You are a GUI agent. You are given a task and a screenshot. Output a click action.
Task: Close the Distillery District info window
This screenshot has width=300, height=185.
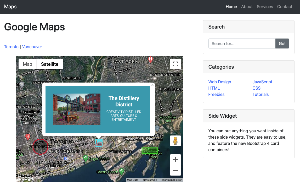pyautogui.click(x=152, y=85)
